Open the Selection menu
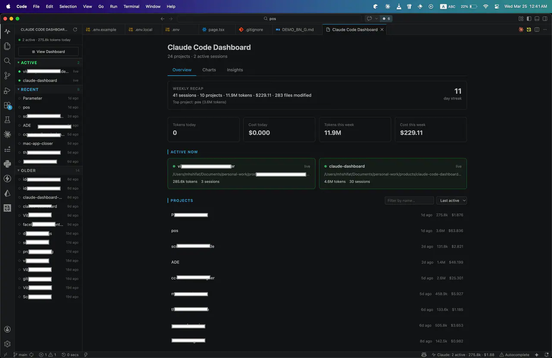 coord(68,6)
